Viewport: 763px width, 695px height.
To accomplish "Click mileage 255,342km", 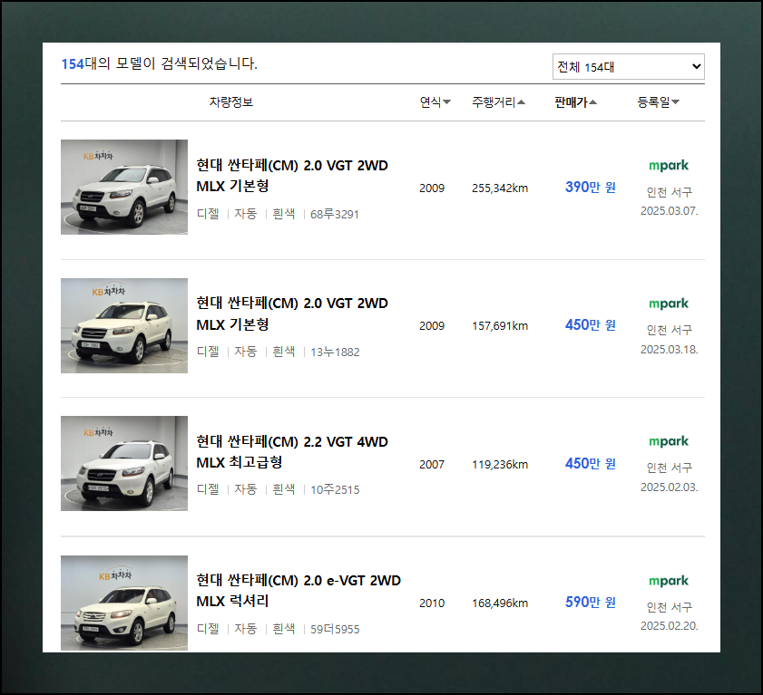I will 500,188.
